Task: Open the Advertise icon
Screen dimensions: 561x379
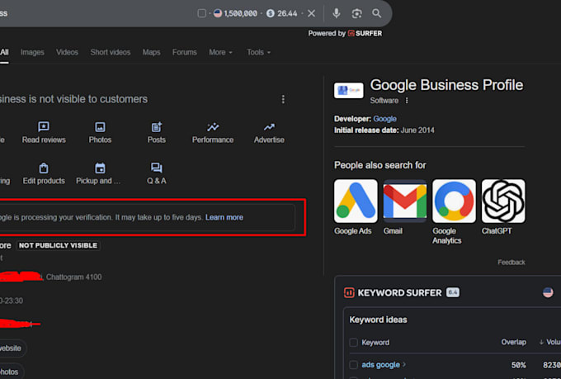Action: [x=269, y=127]
